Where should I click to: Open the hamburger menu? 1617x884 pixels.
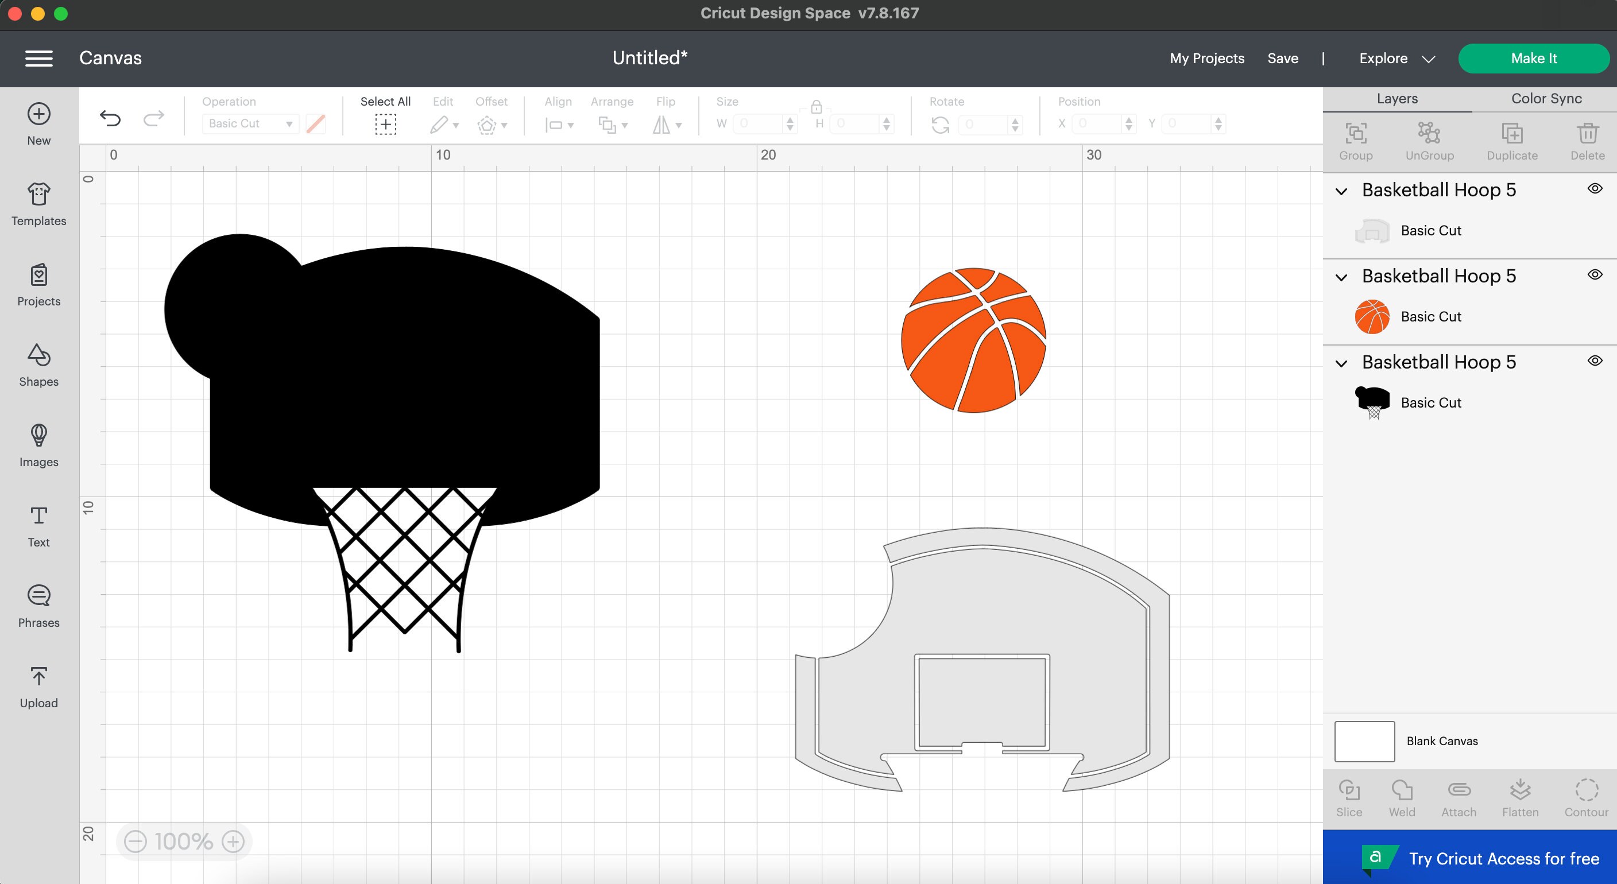39,58
